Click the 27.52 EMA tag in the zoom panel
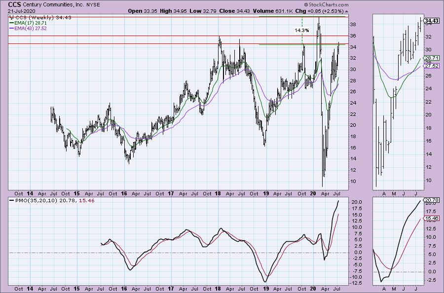 coord(432,66)
